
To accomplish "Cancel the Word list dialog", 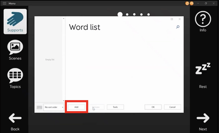I will [172, 107].
